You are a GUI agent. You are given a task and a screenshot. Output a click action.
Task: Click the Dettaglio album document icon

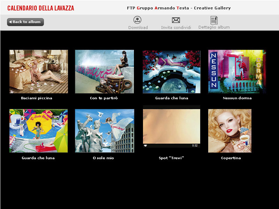[214, 20]
